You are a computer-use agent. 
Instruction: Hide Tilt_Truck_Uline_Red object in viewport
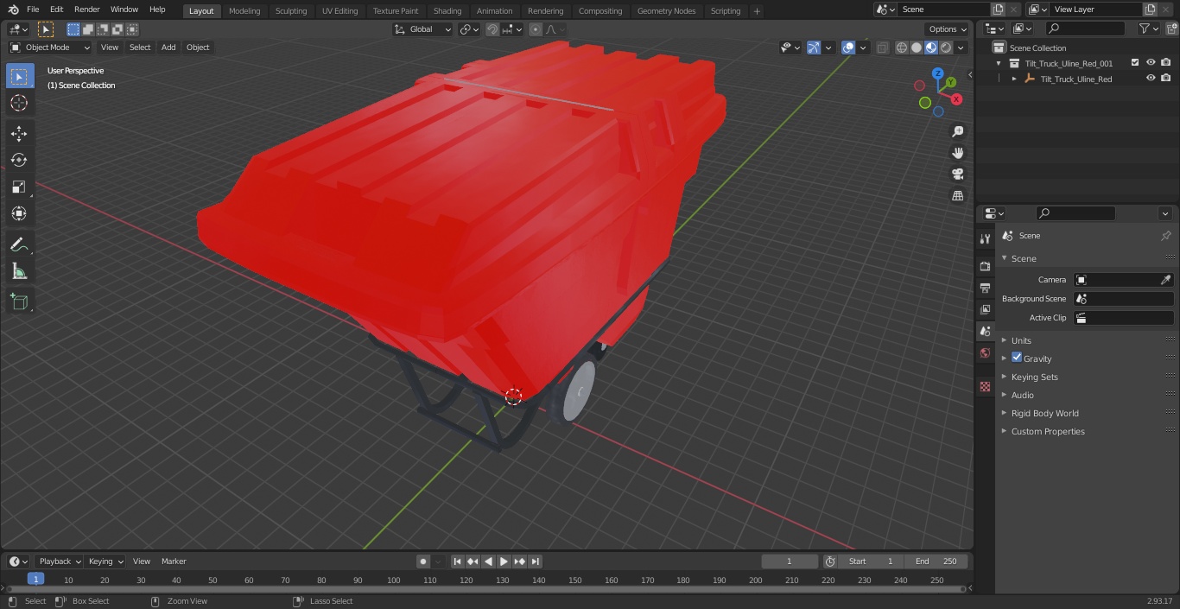click(1151, 79)
